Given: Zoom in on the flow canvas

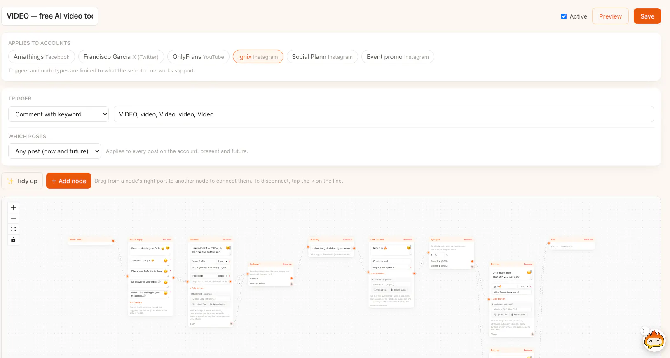Looking at the screenshot, I should 13,207.
